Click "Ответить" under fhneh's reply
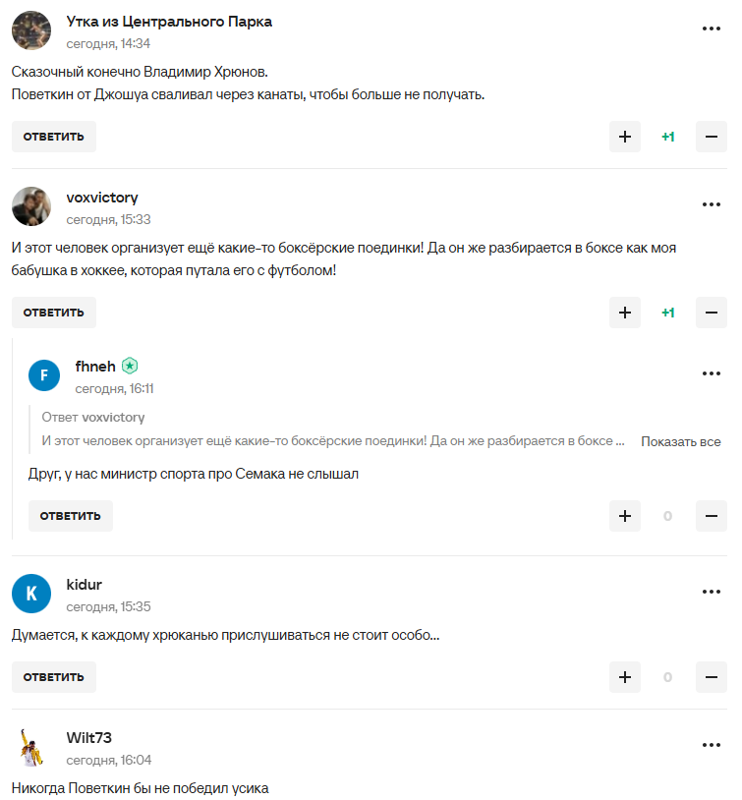Image resolution: width=742 pixels, height=800 pixels. click(71, 516)
